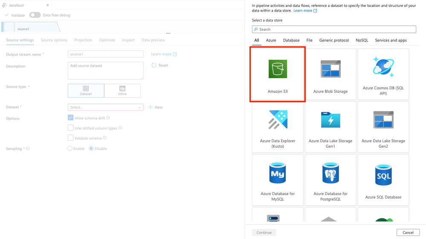Select the Amazon S3 data store icon
The width and height of the screenshot is (426, 239).
[278, 69]
